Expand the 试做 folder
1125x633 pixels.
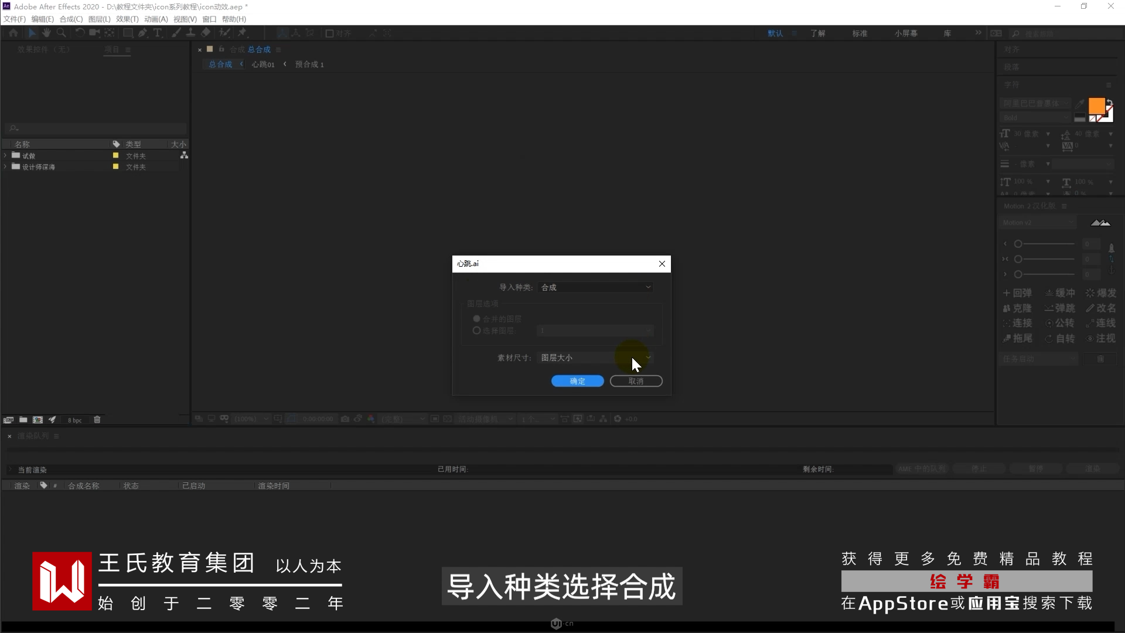[x=5, y=155]
